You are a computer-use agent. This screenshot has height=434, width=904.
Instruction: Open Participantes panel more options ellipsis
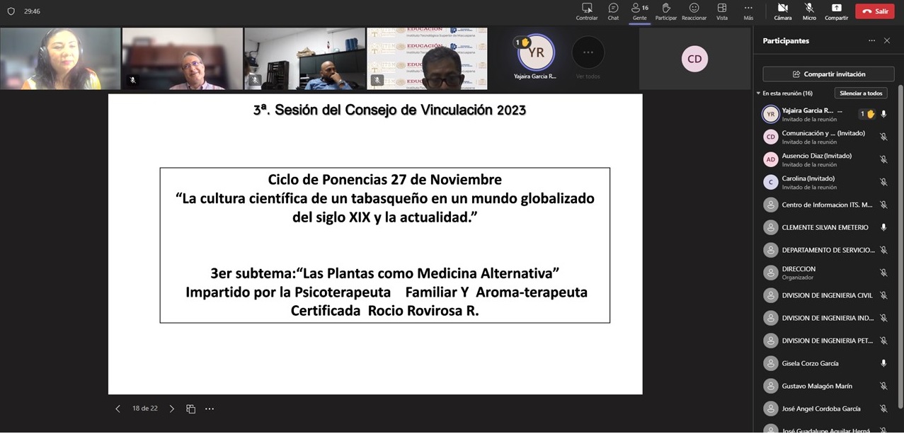[871, 41]
